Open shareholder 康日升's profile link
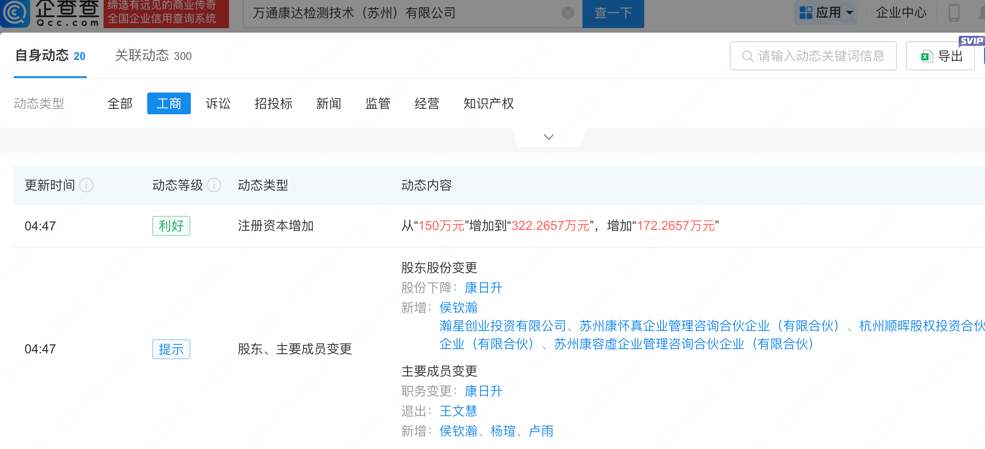The width and height of the screenshot is (985, 449). pyautogui.click(x=483, y=288)
